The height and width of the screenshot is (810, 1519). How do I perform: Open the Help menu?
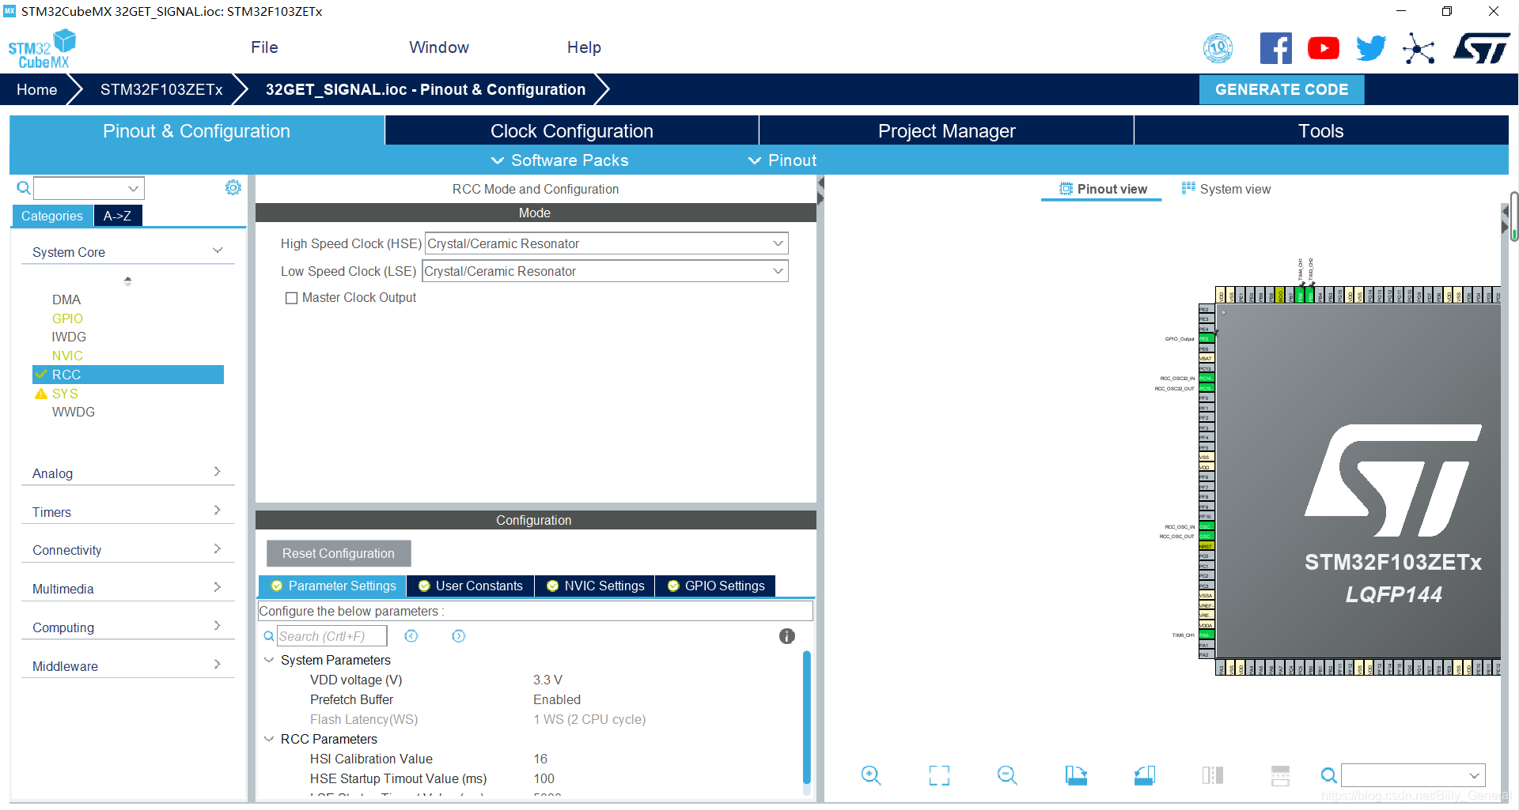coord(584,47)
